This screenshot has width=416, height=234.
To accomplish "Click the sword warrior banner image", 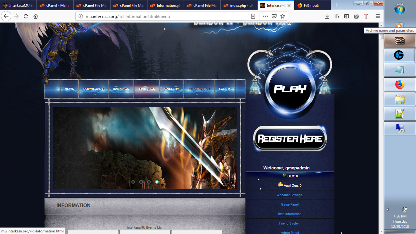I will (145, 148).
